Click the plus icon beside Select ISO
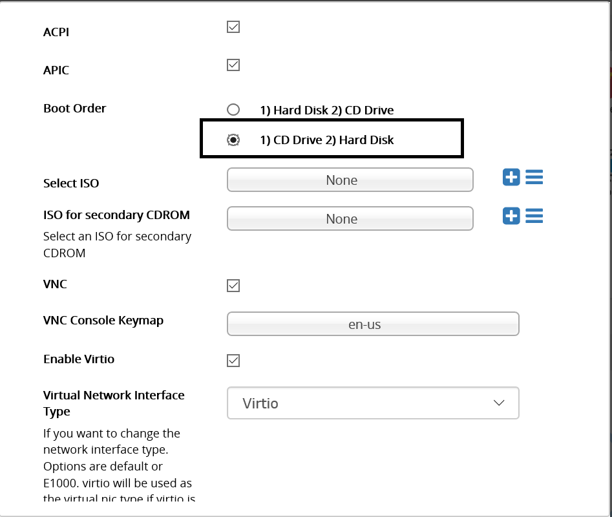 pyautogui.click(x=511, y=177)
